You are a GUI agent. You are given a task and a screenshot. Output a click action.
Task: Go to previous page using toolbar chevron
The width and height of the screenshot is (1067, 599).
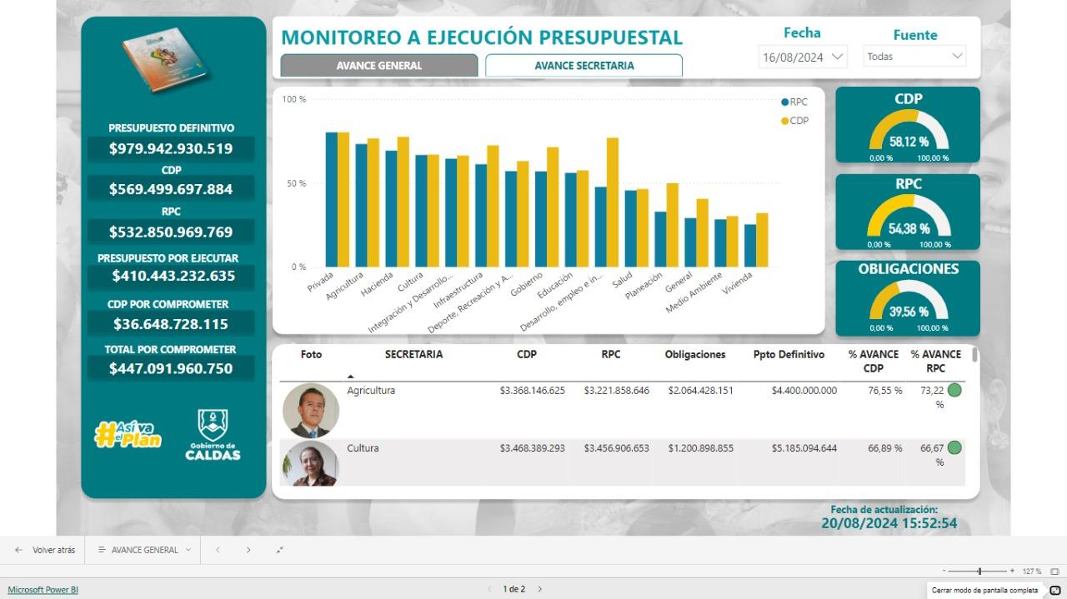pyautogui.click(x=218, y=550)
